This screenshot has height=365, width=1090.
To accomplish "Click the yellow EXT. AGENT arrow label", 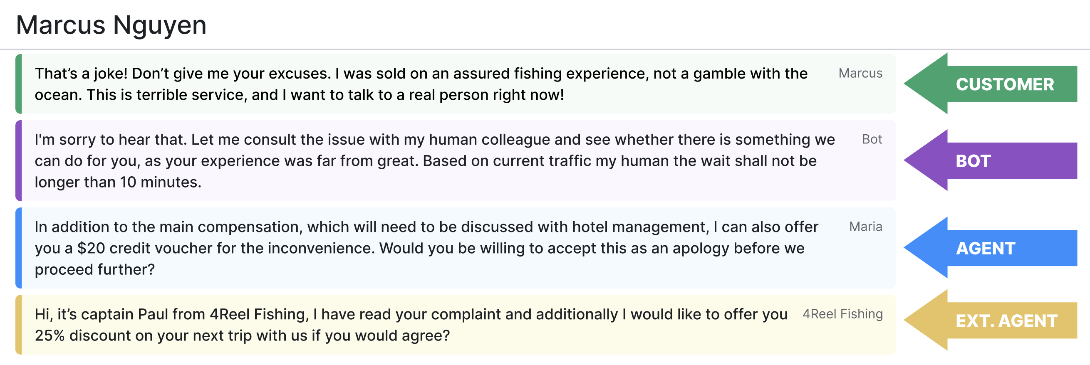I will click(x=1006, y=321).
